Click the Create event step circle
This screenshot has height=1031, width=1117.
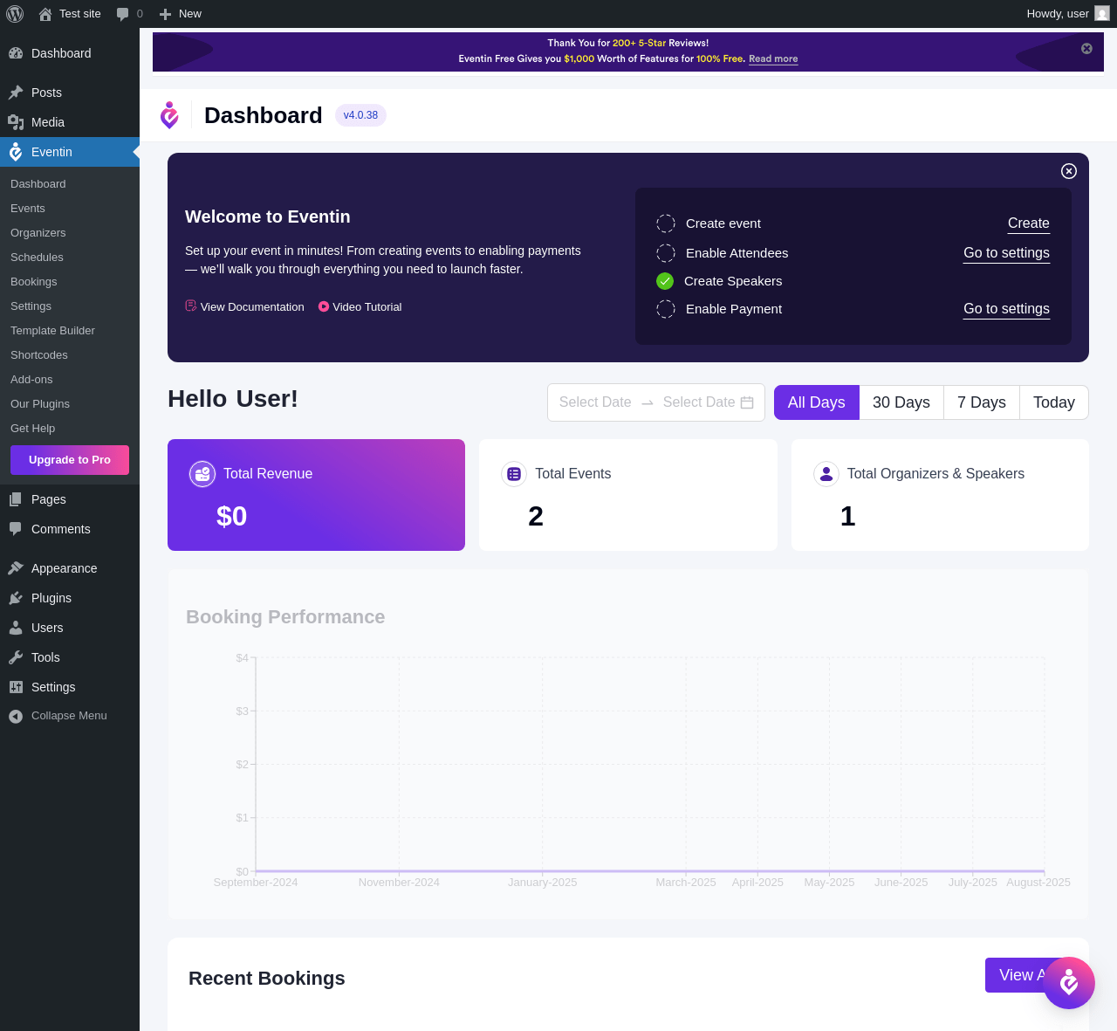[666, 223]
